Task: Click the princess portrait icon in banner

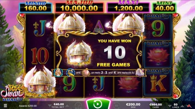Action: click(58, 72)
